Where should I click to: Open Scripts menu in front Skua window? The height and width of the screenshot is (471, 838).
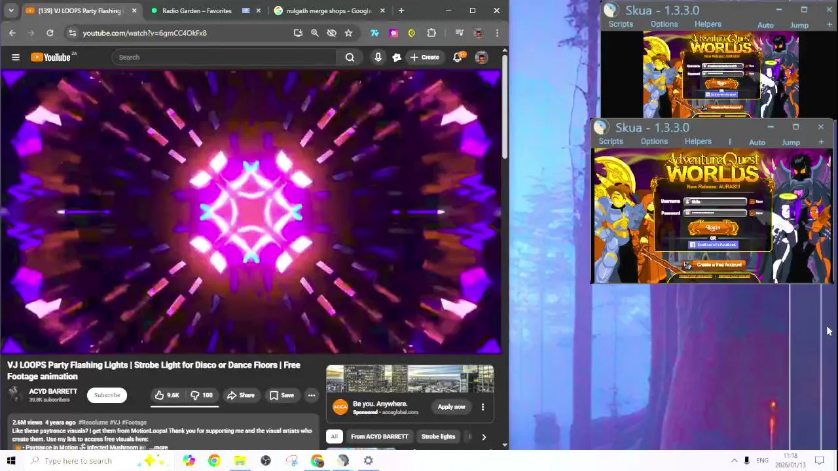611,141
